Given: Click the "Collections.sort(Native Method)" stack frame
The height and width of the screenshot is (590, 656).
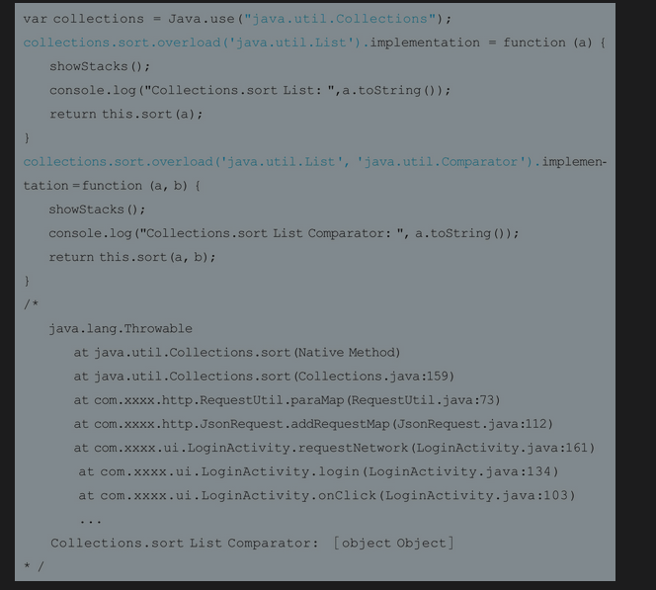Looking at the screenshot, I should tap(237, 352).
